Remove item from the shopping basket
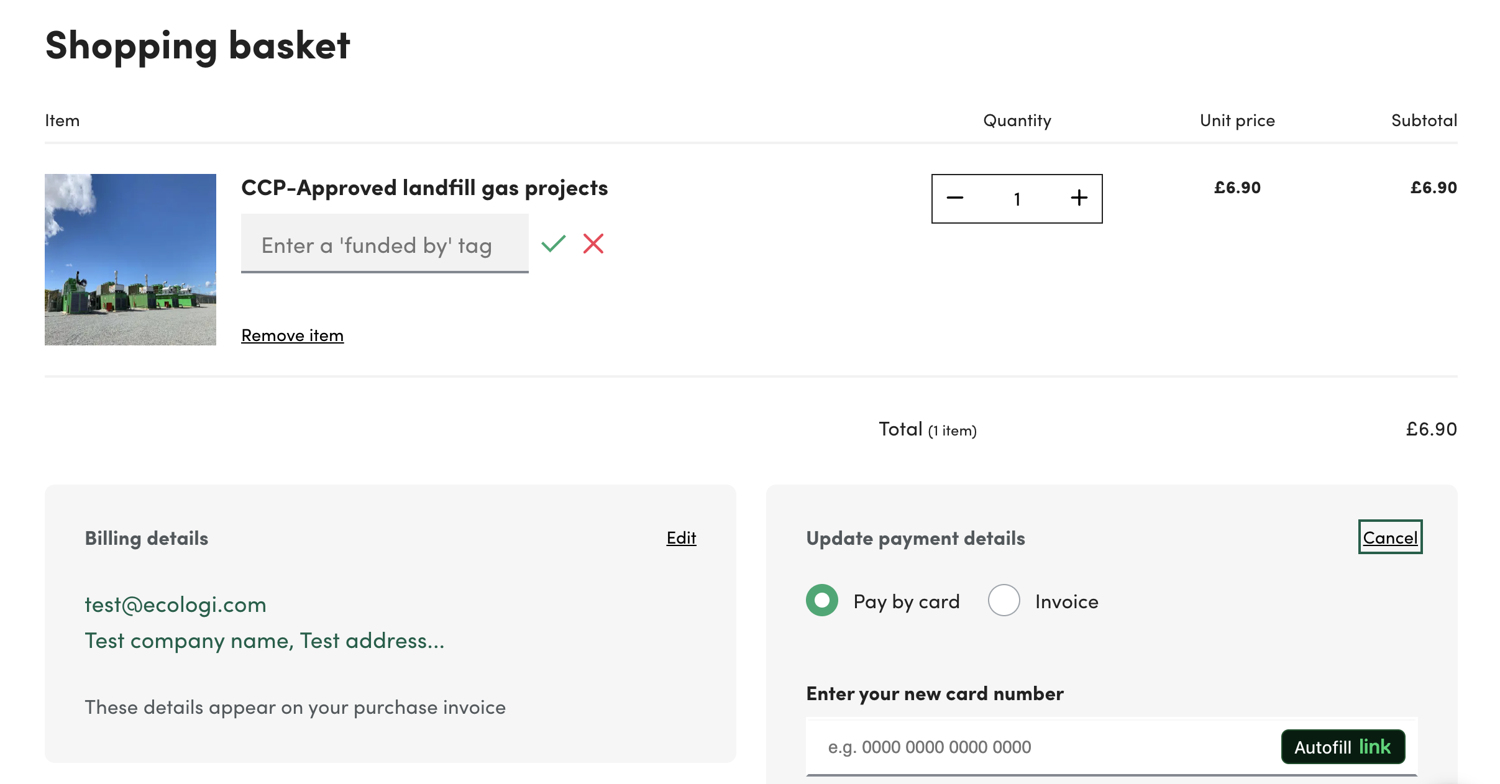Viewport: 1500px width, 784px height. pos(292,335)
